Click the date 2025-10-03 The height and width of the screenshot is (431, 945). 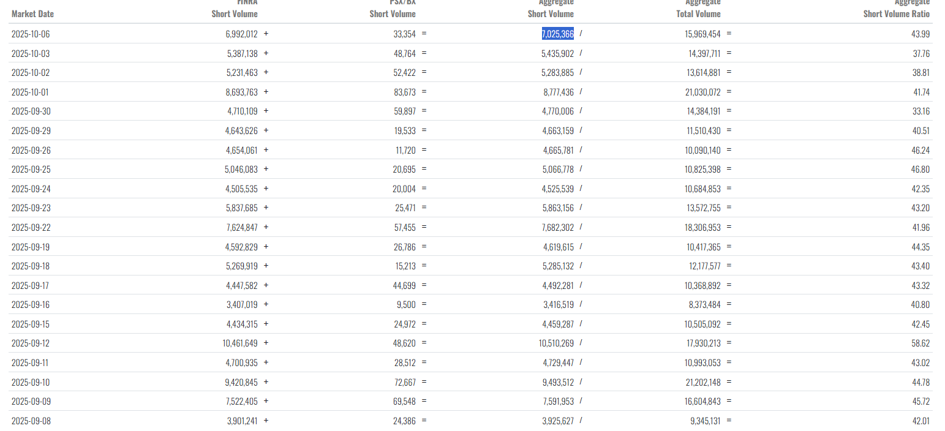pos(31,54)
